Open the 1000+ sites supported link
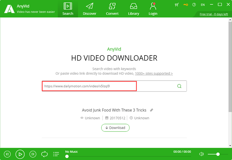The image size is (232, 160). tap(154, 73)
